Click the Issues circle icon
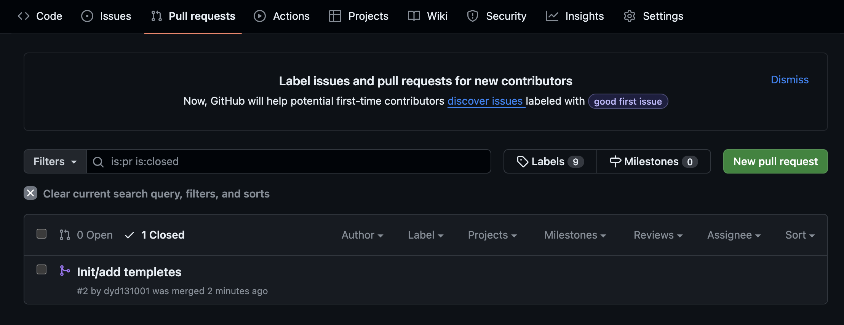This screenshot has width=844, height=325. 87,16
